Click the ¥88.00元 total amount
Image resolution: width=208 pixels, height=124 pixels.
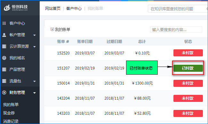142,98
